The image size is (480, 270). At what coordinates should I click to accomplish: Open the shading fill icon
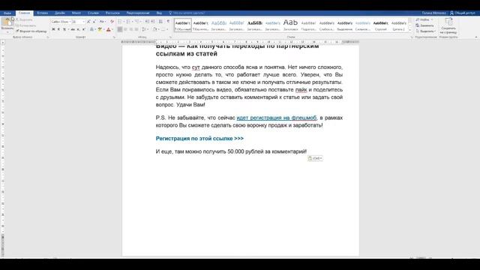click(x=155, y=29)
